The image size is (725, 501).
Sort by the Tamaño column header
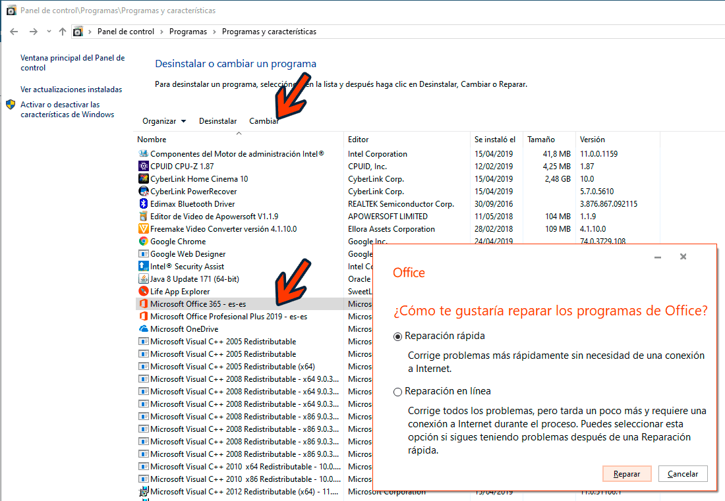(x=541, y=140)
